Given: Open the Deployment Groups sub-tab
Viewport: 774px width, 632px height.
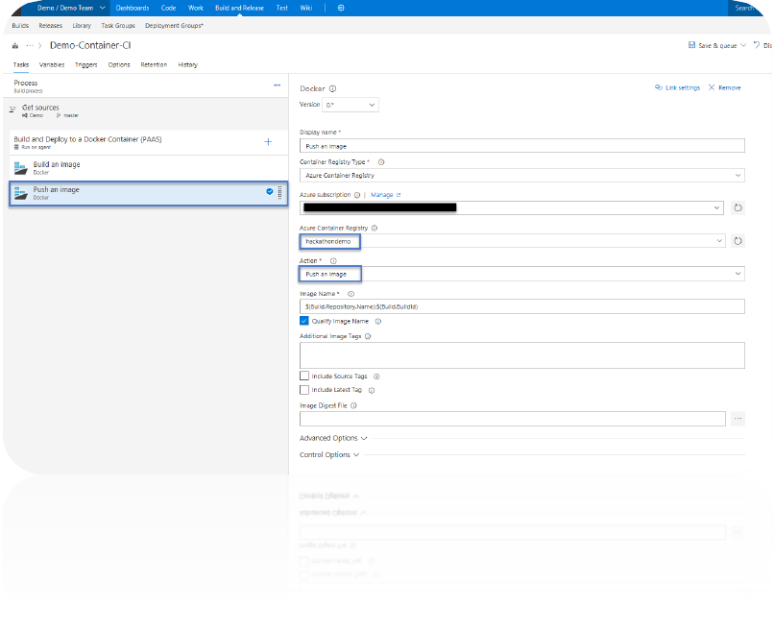Looking at the screenshot, I should pos(174,26).
